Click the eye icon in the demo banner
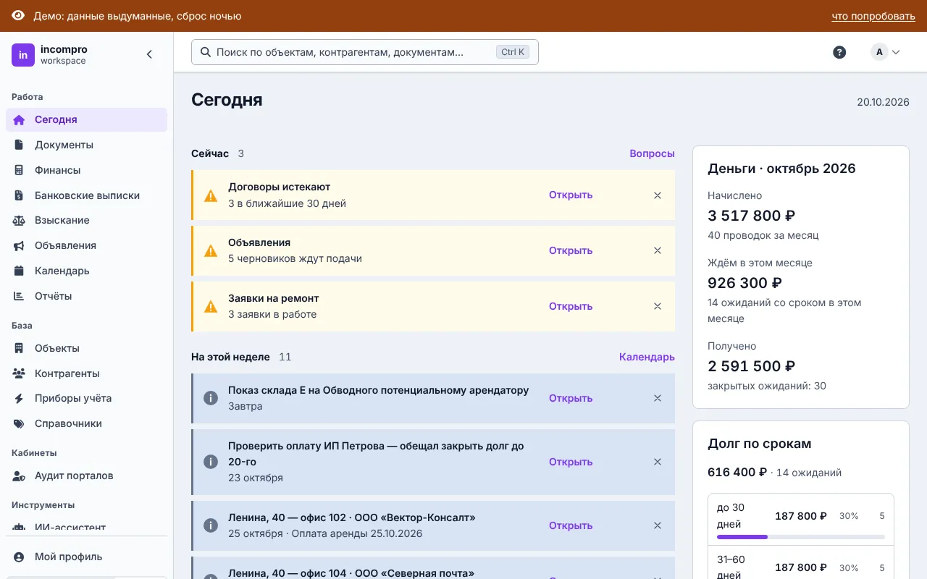Viewport: 927px width, 579px height. (x=19, y=16)
